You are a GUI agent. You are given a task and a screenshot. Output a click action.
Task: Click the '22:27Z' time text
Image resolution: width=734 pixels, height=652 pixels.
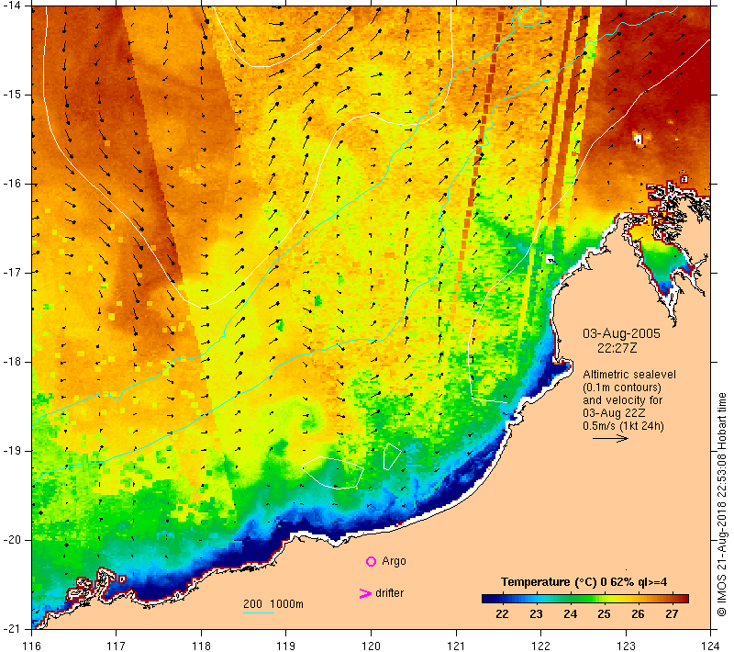pyautogui.click(x=617, y=348)
